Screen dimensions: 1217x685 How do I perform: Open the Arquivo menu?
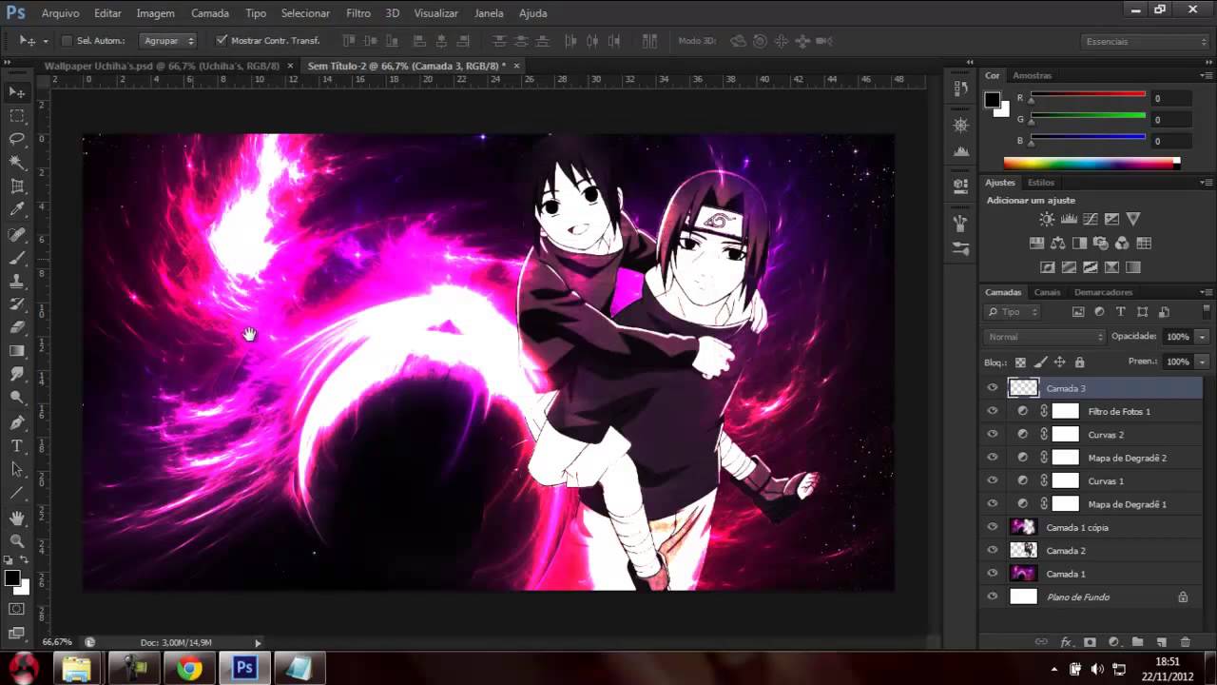click(61, 13)
